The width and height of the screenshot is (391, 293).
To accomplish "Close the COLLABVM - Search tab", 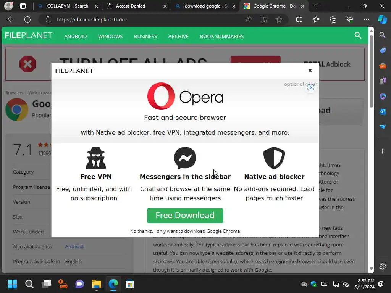I will pos(97,6).
